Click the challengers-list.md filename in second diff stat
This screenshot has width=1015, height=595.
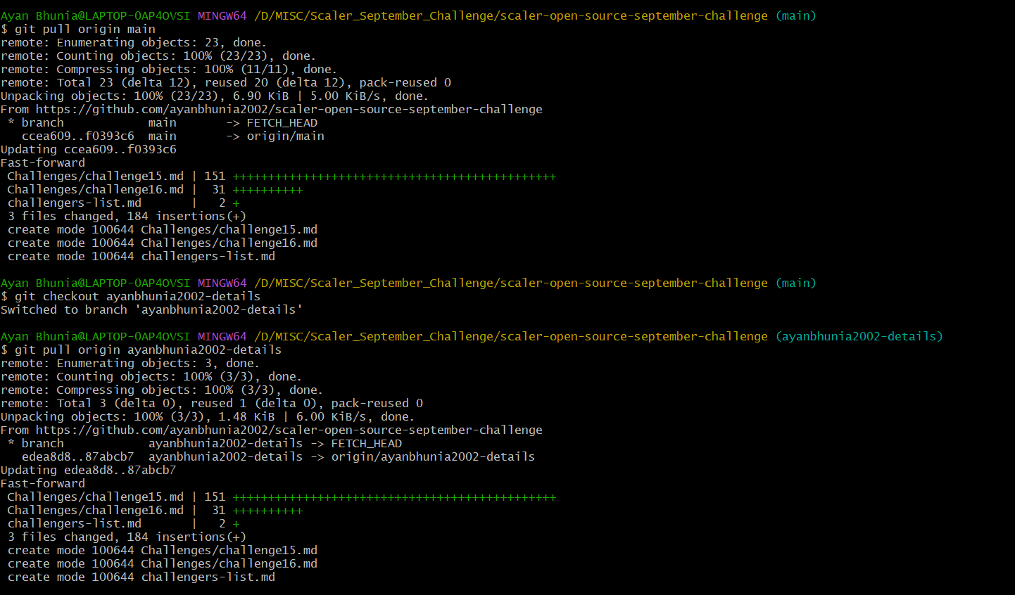(x=74, y=523)
